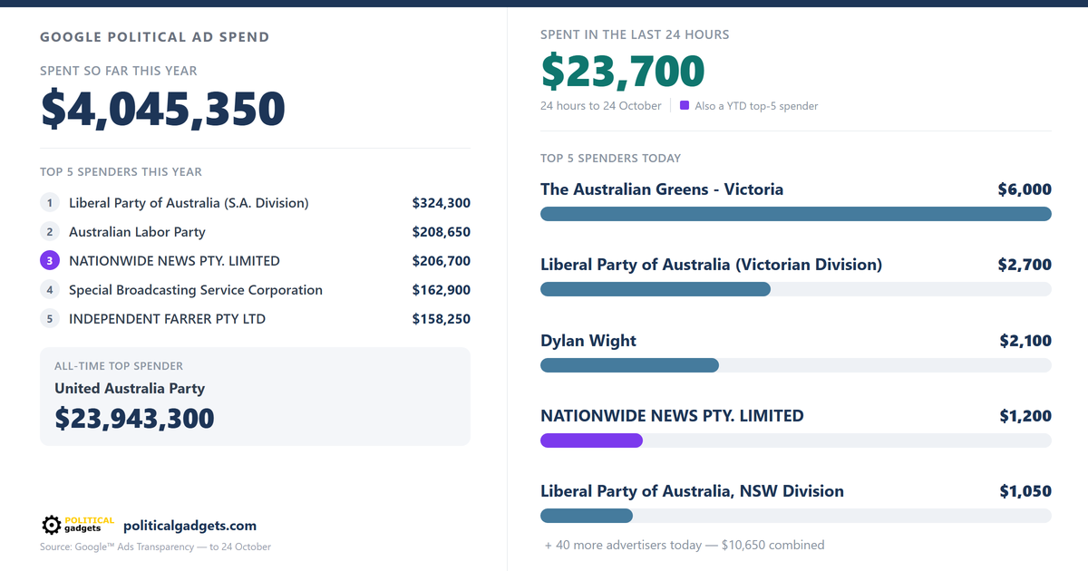Open politicalgadgets.com link
Image resolution: width=1088 pixels, height=571 pixels.
click(189, 526)
